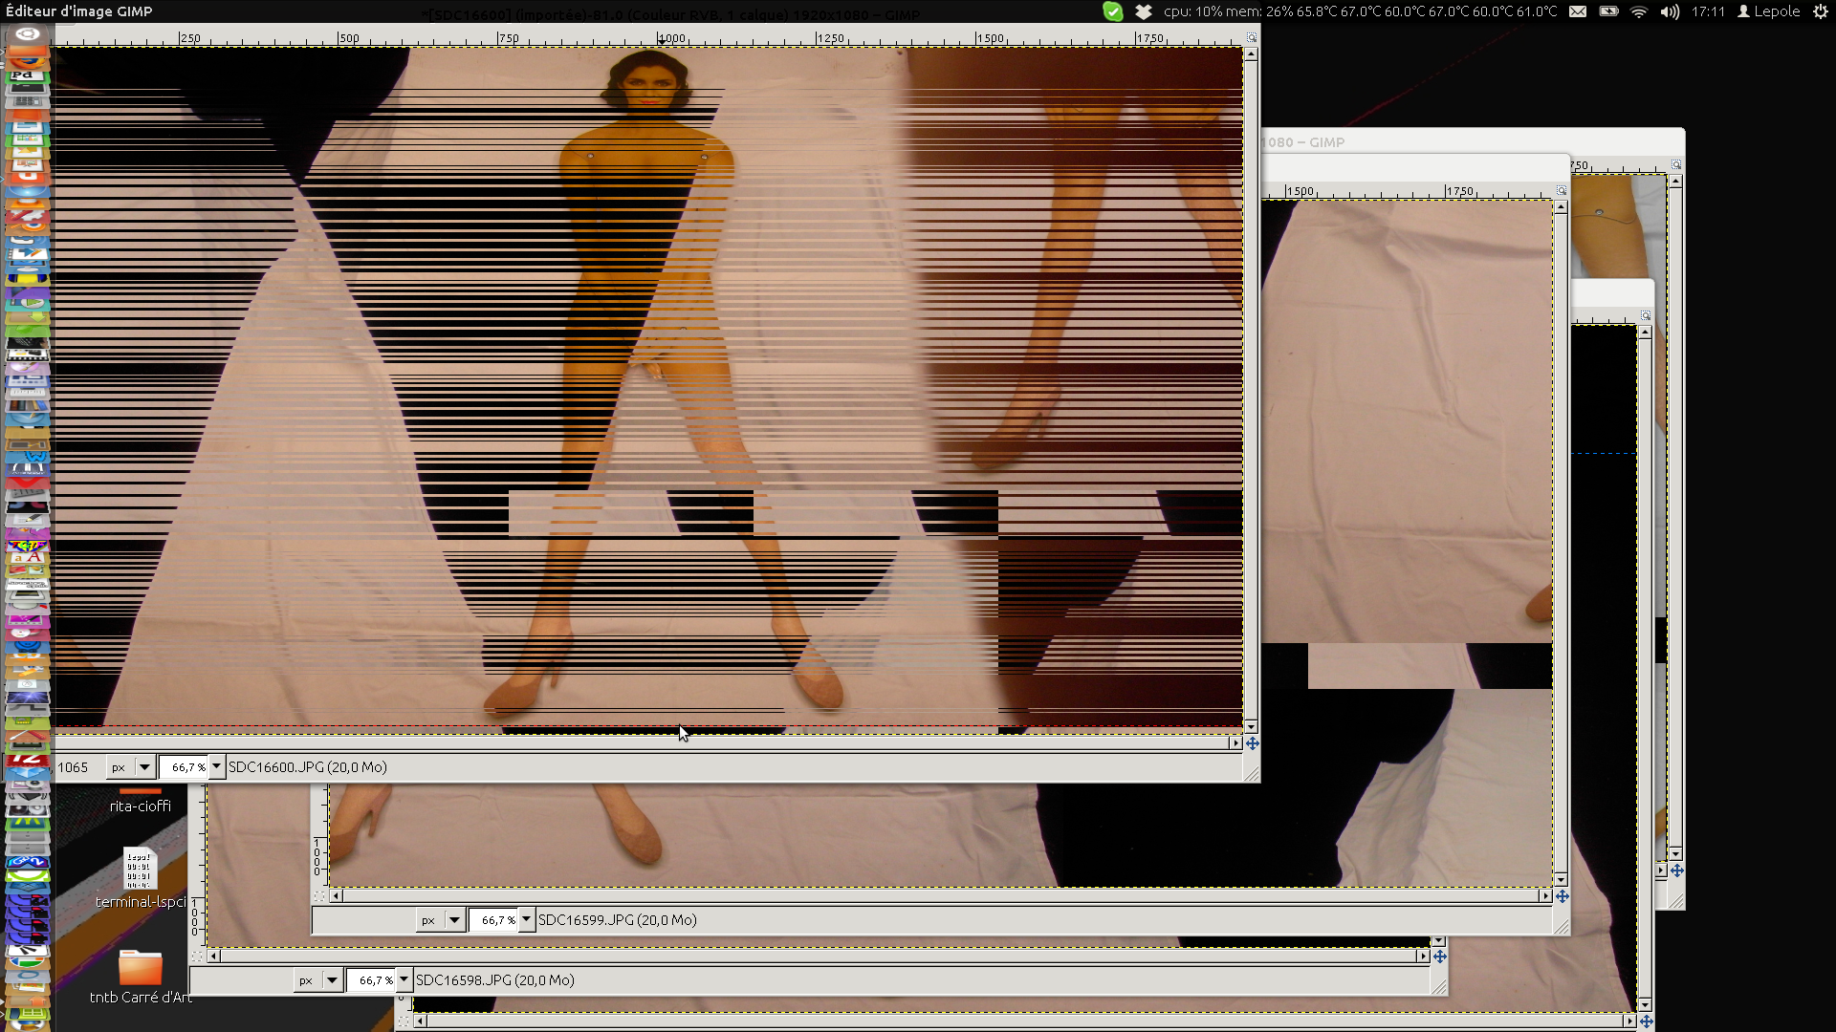The image size is (1836, 1032).
Task: Open the 17:11 clock menu
Action: point(1708,11)
